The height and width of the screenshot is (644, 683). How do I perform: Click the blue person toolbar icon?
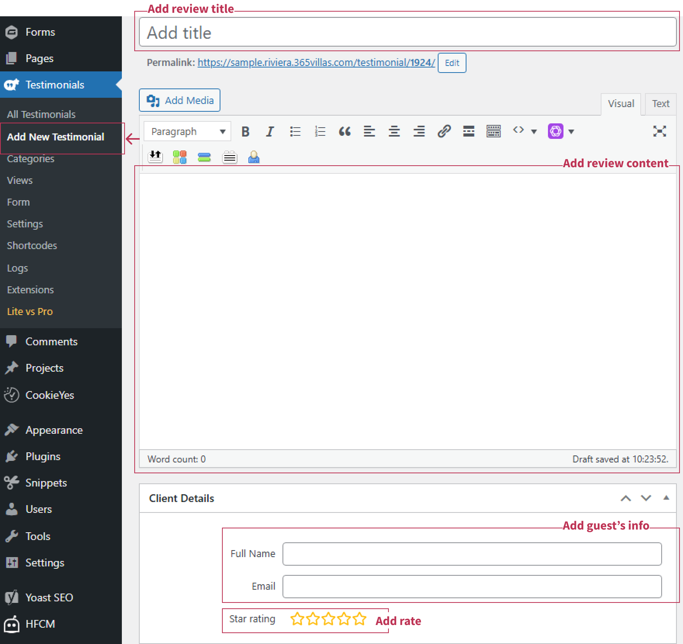254,157
